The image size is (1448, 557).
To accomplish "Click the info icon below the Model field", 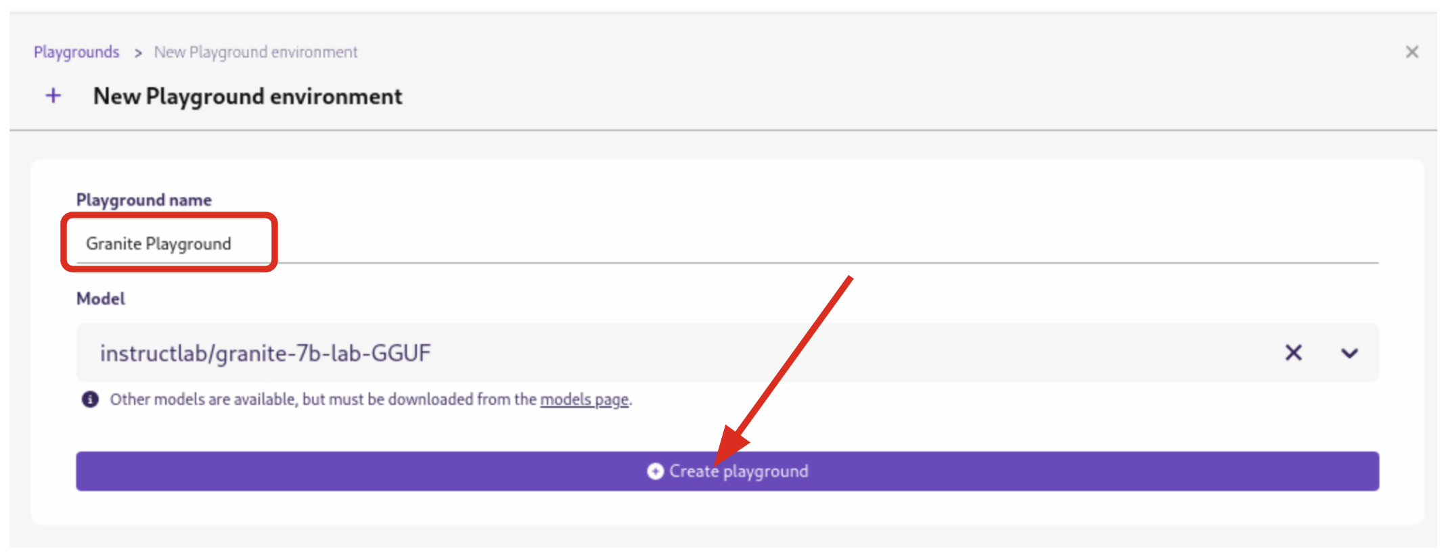I will click(x=90, y=399).
